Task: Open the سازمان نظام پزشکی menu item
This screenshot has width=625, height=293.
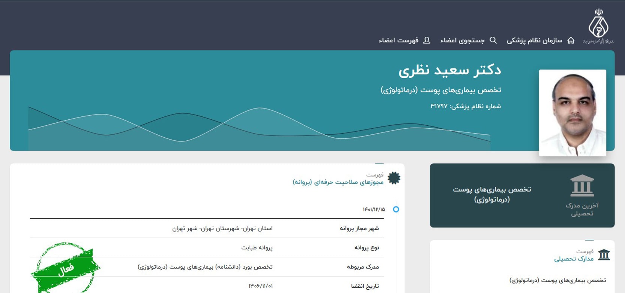Action: (535, 40)
